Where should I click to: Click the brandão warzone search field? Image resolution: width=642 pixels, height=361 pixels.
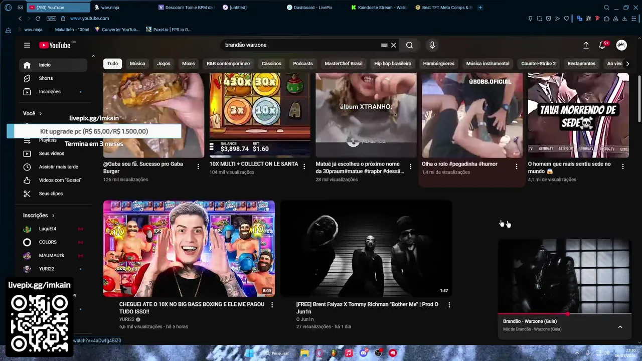click(x=301, y=45)
